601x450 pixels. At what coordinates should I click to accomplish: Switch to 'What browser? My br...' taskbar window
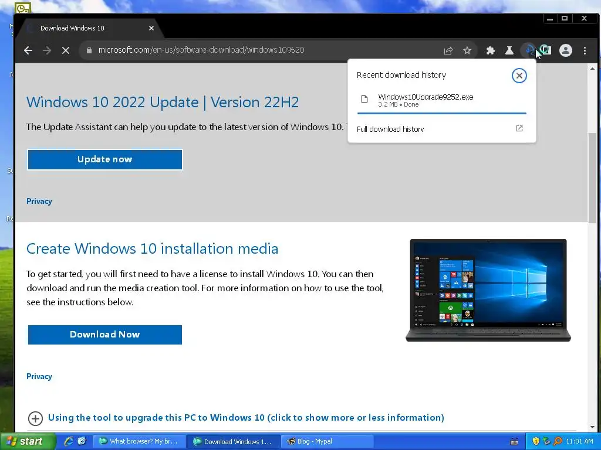click(140, 442)
